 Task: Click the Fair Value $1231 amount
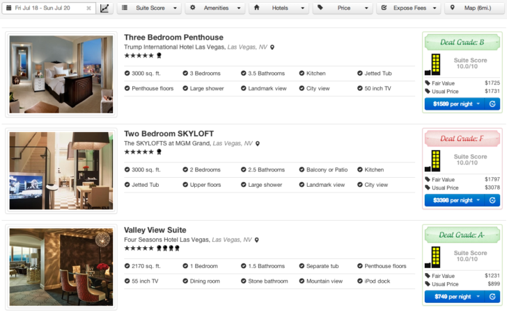492,276
